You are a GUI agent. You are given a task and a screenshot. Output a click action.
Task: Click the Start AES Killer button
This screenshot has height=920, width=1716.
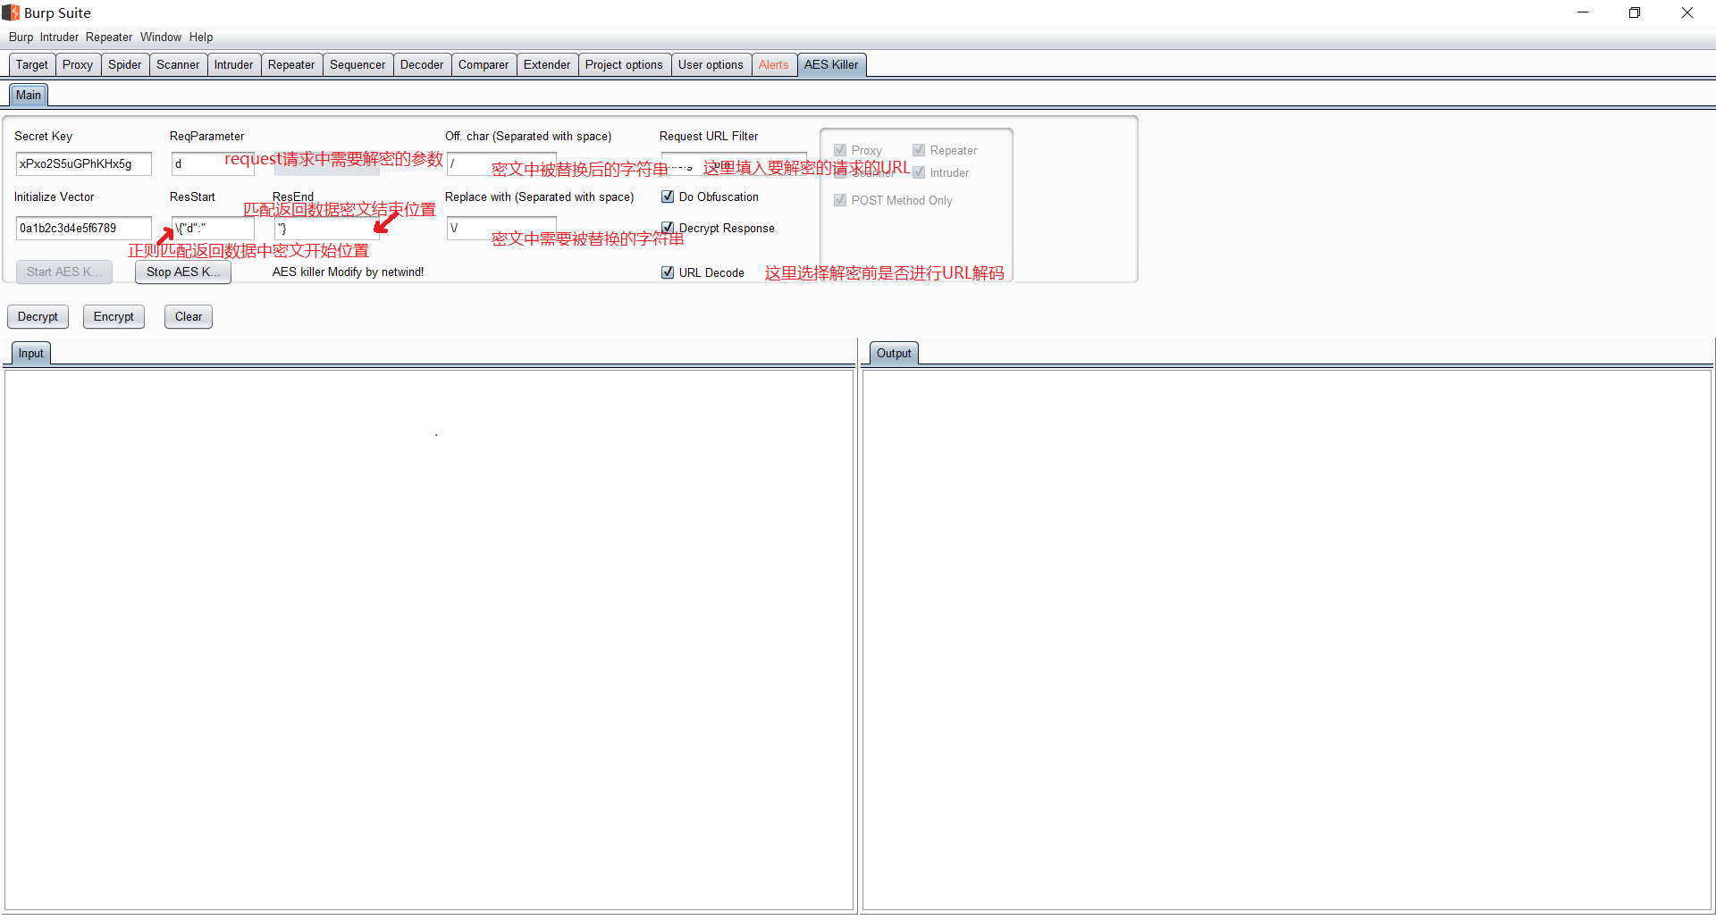[x=64, y=272]
